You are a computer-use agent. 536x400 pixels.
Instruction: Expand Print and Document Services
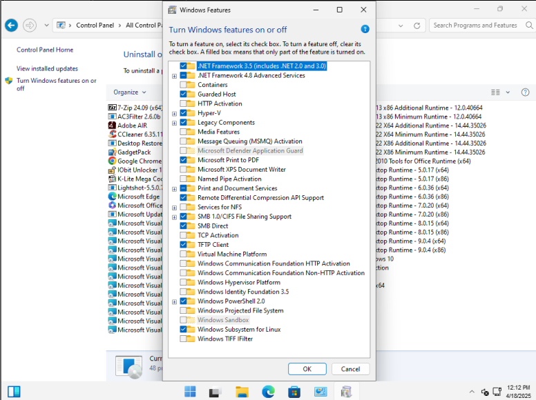coord(174,189)
